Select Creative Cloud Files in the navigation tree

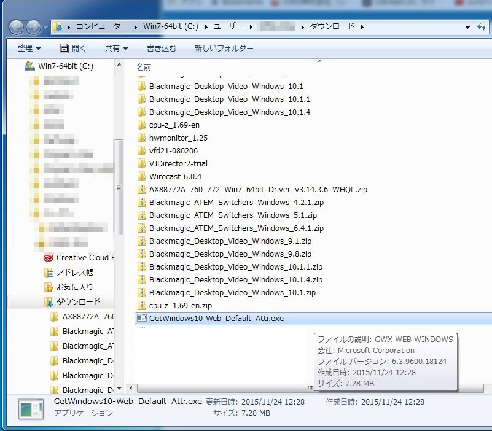79,258
